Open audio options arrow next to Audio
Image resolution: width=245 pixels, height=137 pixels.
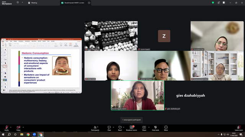(11, 127)
